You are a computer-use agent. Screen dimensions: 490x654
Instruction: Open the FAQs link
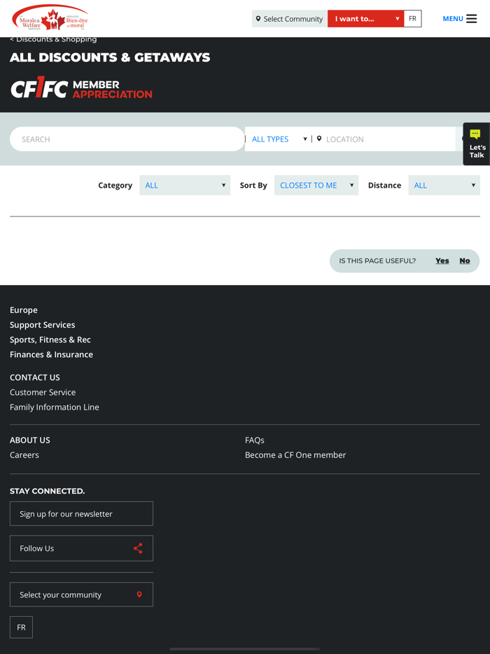[x=255, y=440]
